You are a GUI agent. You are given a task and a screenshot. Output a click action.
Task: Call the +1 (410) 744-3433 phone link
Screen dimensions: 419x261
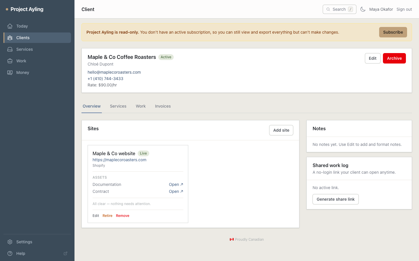click(x=105, y=79)
